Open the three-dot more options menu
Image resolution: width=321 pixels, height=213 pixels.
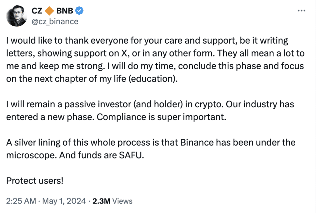click(x=301, y=11)
